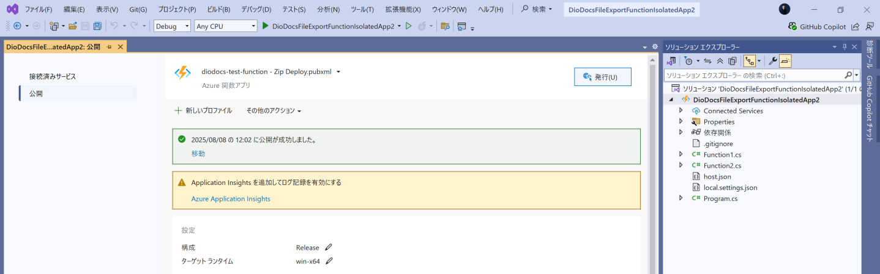Select host.json in Solution Explorer

click(717, 176)
